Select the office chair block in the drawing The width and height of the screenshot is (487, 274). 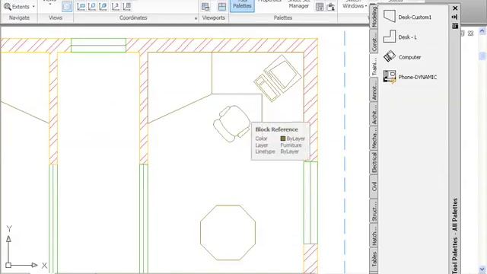(x=231, y=123)
